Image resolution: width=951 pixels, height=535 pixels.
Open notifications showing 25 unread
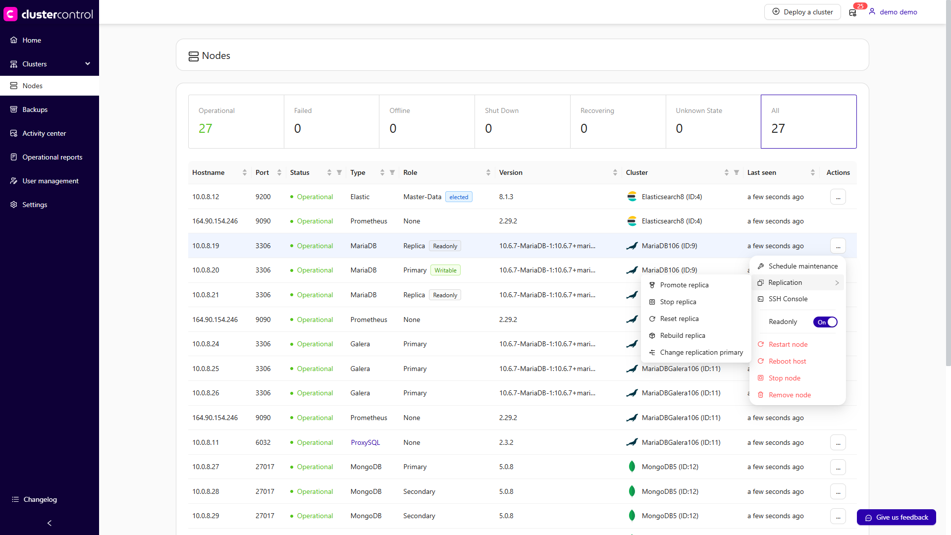853,13
